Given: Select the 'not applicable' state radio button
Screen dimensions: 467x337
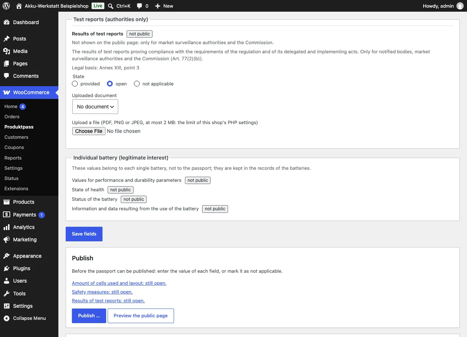Looking at the screenshot, I should (x=137, y=84).
